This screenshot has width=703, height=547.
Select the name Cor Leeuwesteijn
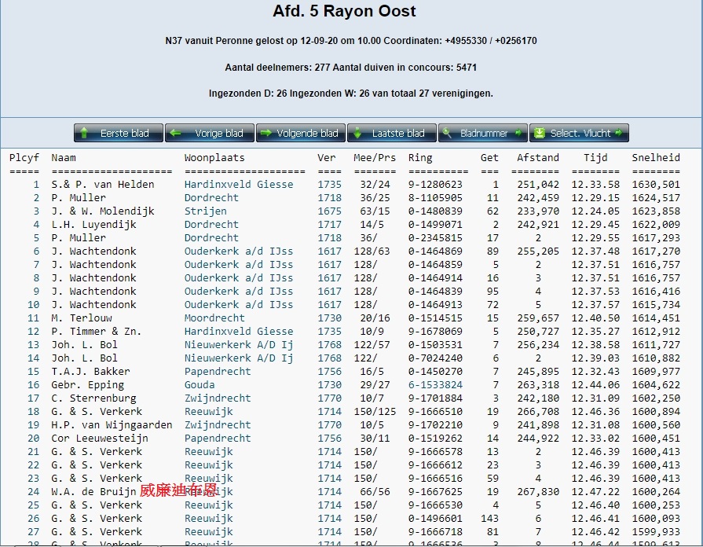coord(100,439)
